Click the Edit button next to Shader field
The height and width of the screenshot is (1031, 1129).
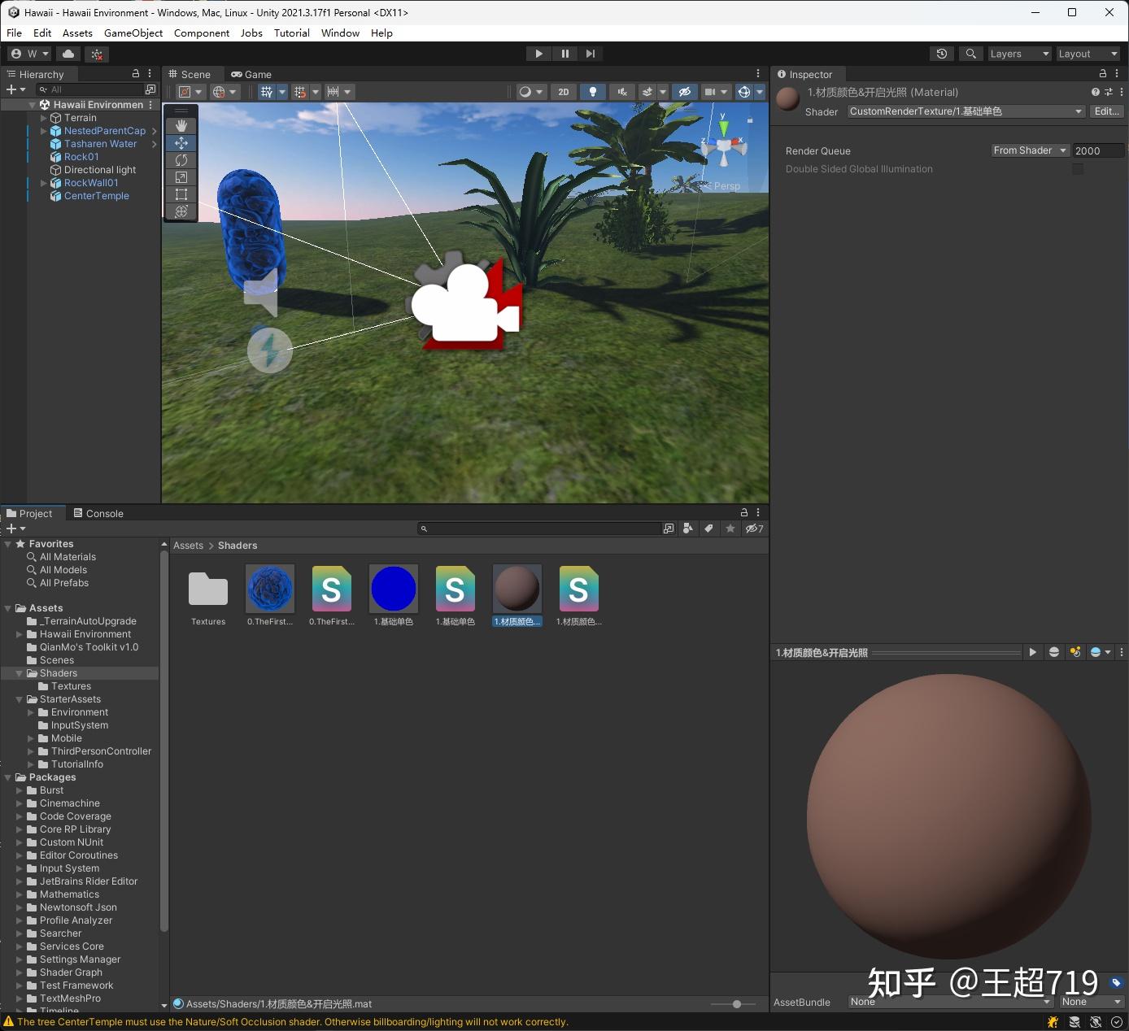1106,111
